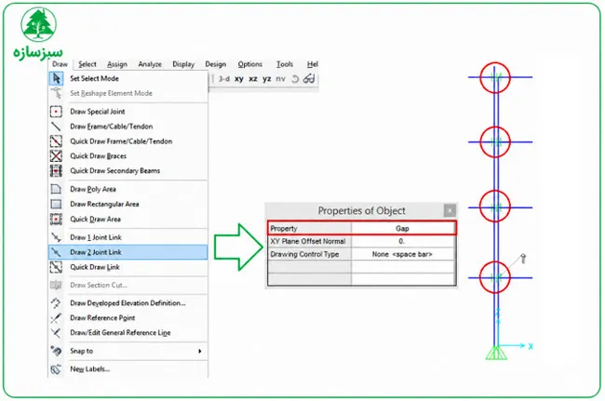Open the Assign menu
605x401 pixels.
pyautogui.click(x=117, y=64)
